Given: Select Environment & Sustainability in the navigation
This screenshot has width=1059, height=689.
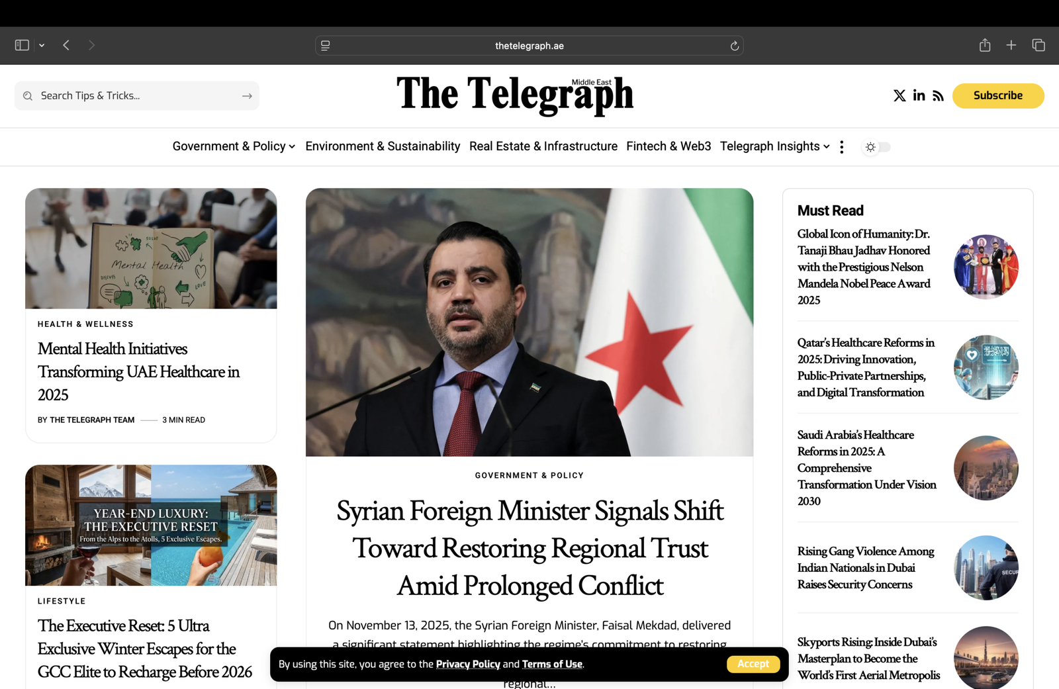Looking at the screenshot, I should (x=382, y=146).
